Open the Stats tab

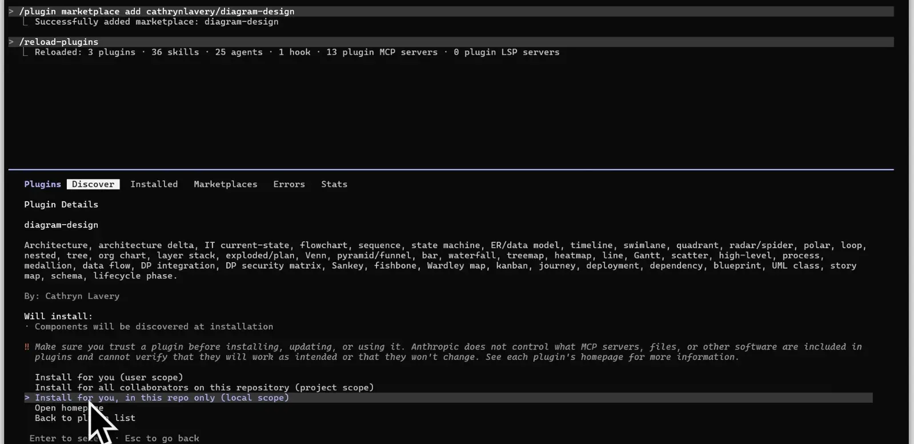coord(334,184)
